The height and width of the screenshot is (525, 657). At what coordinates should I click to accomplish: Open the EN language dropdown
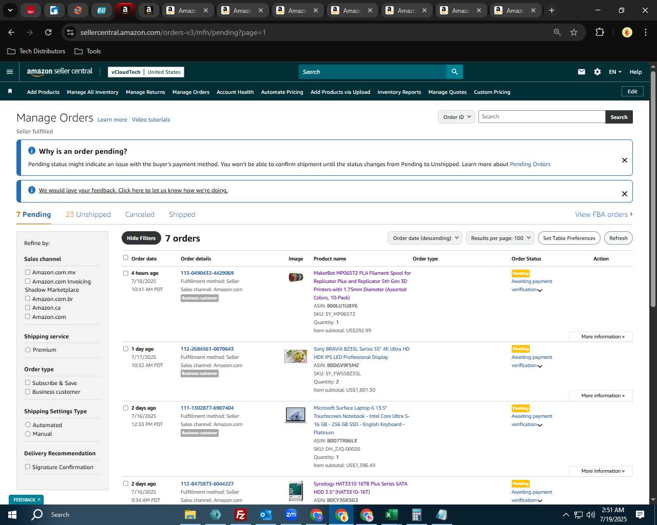point(615,72)
